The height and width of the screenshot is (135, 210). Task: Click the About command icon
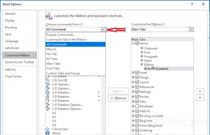coord(48,133)
